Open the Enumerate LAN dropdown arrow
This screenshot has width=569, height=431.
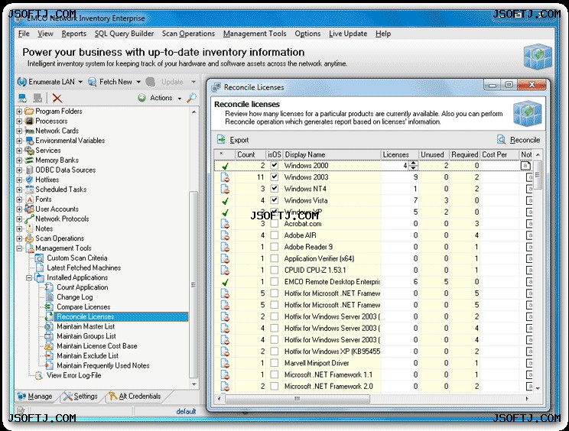coord(80,82)
